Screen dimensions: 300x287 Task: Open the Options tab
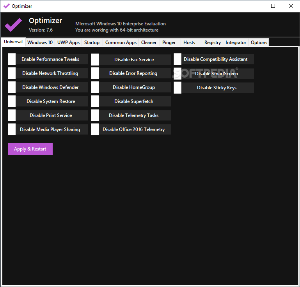click(x=259, y=43)
